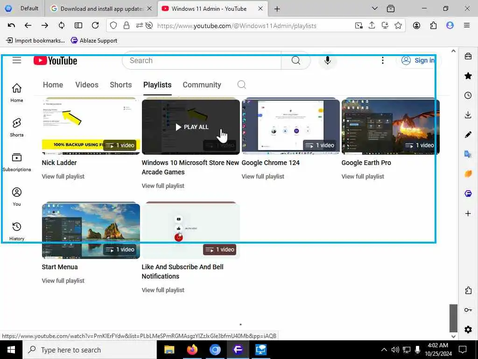Search within the channel using the magnifier icon
478x359 pixels.
click(x=241, y=85)
